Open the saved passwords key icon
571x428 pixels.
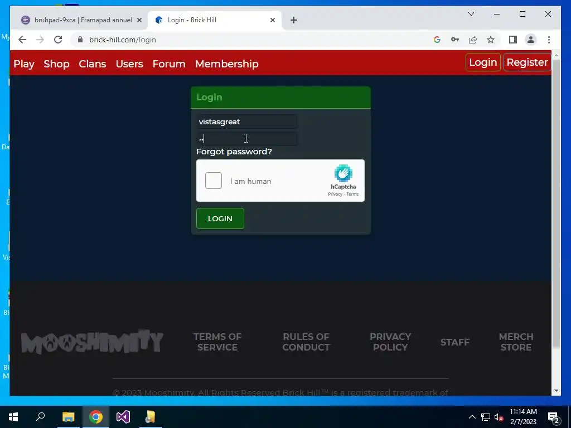(455, 40)
